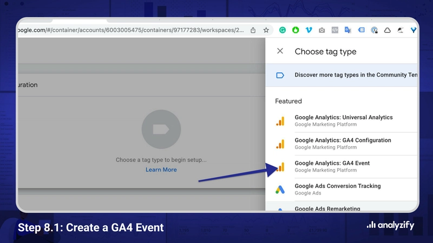Screen dimensions: 433x243
Task: Open the Vimeo extension icon
Action: (x=309, y=30)
